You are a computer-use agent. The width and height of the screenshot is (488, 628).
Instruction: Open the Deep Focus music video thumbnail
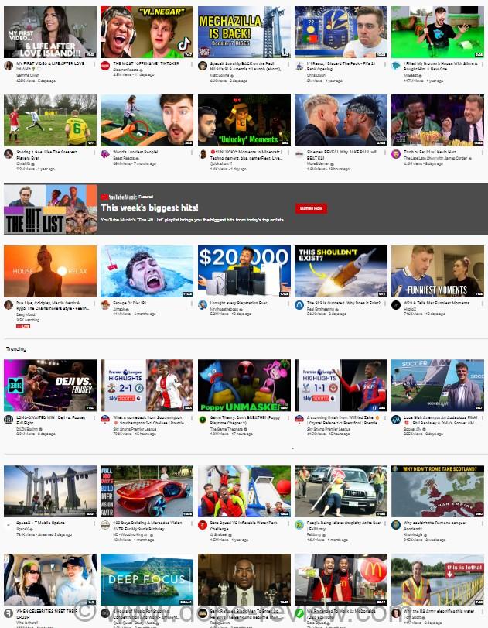coord(147,579)
